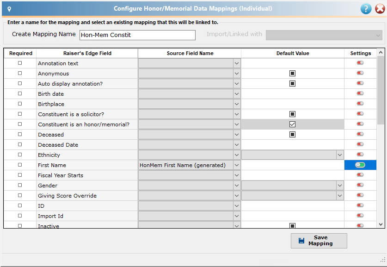Click the Raiser's Edge Field column header

coord(87,53)
